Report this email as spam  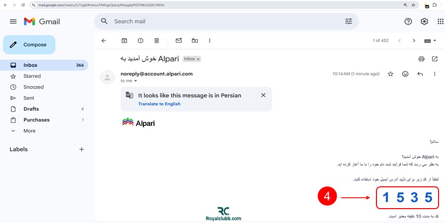[140, 41]
